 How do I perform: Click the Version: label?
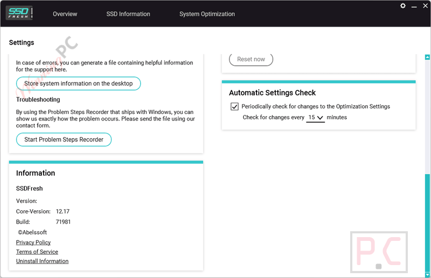coord(26,201)
